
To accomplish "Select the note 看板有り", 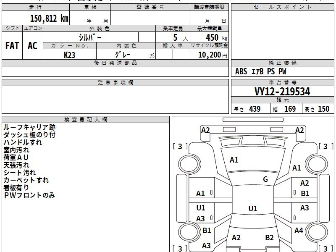I will pyautogui.click(x=16, y=188).
